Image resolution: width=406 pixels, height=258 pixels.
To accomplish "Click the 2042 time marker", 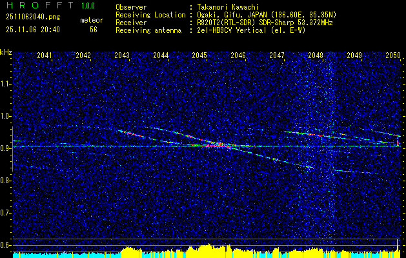I will coord(83,55).
